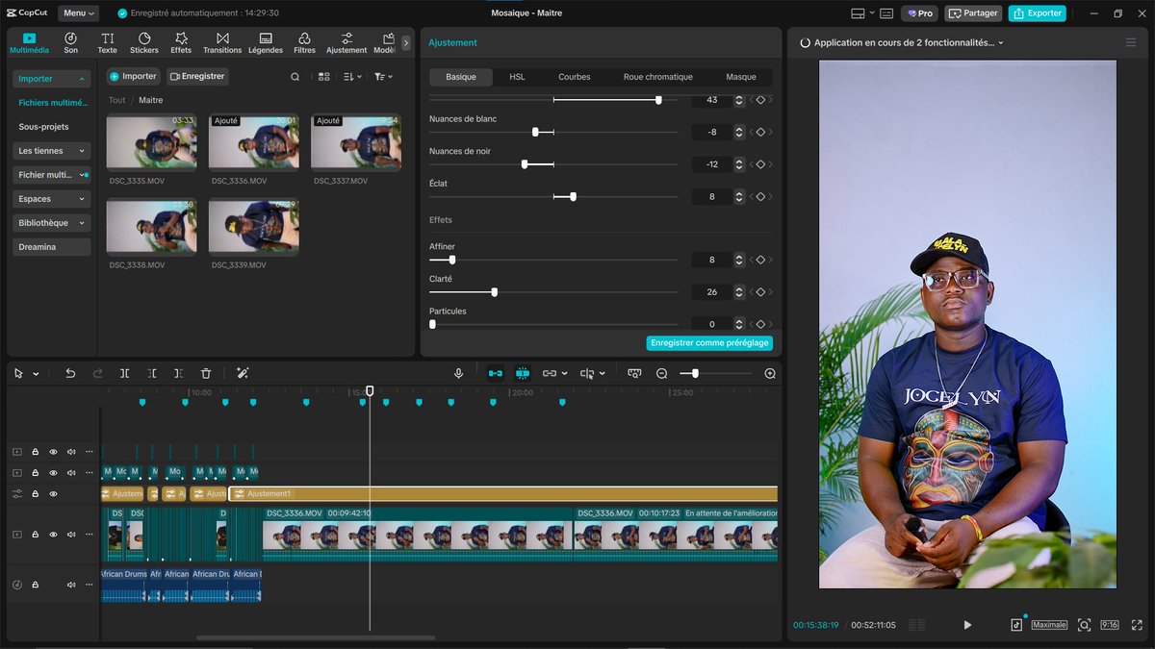1155x649 pixels.
Task: Expand more tool tabs with right arrow
Action: [406, 42]
